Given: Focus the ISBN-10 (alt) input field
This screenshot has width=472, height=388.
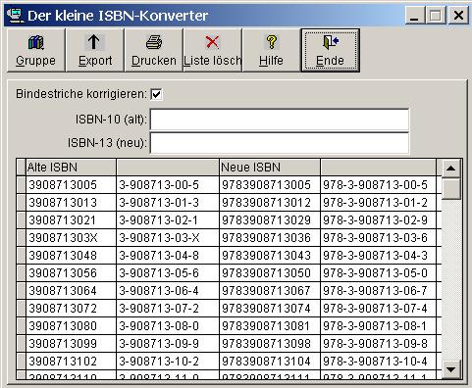Looking at the screenshot, I should coord(280,120).
